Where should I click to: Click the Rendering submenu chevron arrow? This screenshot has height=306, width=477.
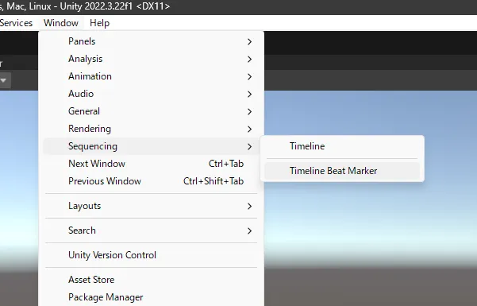pos(249,130)
